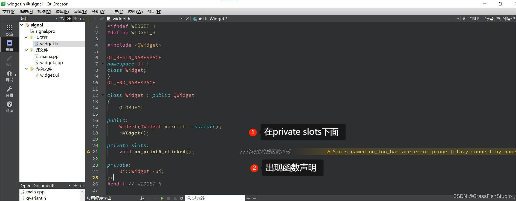
Task: Click the clazy-connect-by-name warning annotation
Action: point(421,152)
